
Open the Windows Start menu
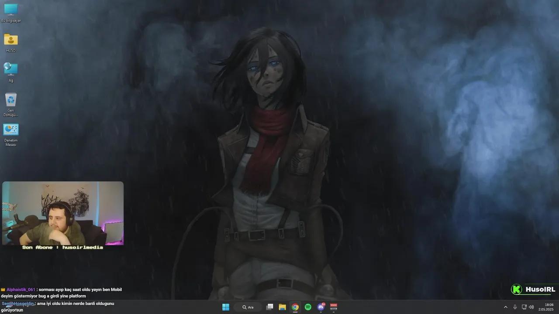pos(226,307)
